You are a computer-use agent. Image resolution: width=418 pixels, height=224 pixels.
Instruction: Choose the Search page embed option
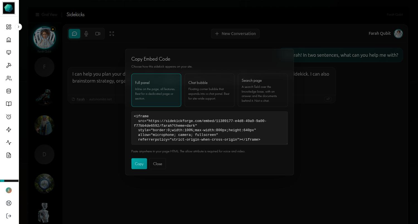tap(263, 90)
